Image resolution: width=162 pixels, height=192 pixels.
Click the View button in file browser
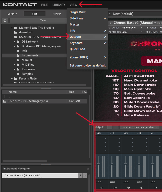click(x=43, y=21)
